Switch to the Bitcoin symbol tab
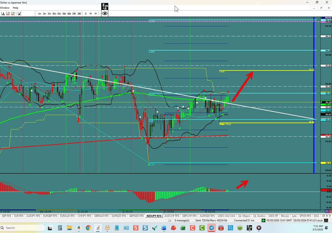The width and height of the screenshot is (332, 233). (x=285, y=216)
